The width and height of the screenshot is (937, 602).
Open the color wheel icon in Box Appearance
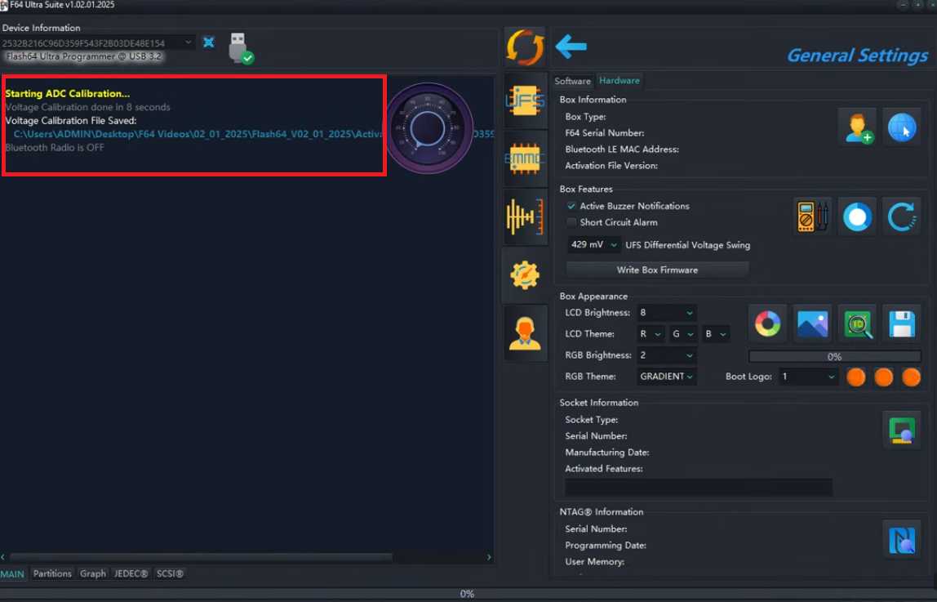[768, 323]
